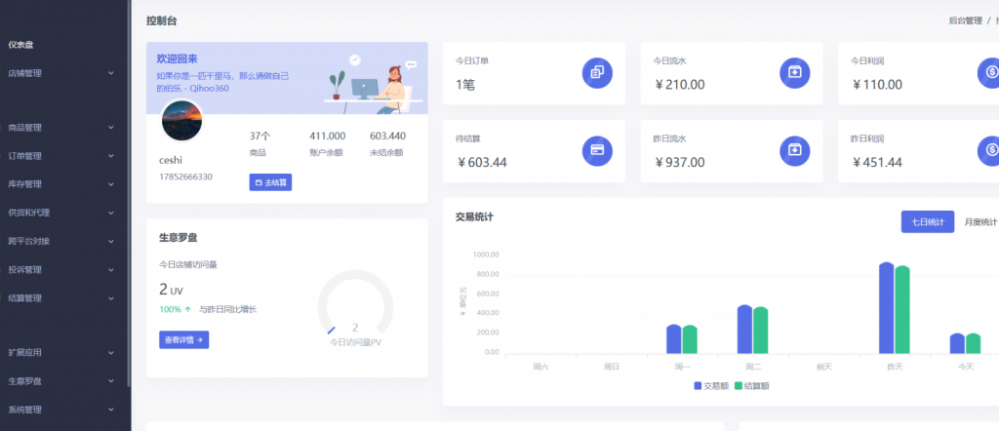The width and height of the screenshot is (999, 431).
Task: Expand the 扩展应用 chevron
Action: (x=111, y=352)
